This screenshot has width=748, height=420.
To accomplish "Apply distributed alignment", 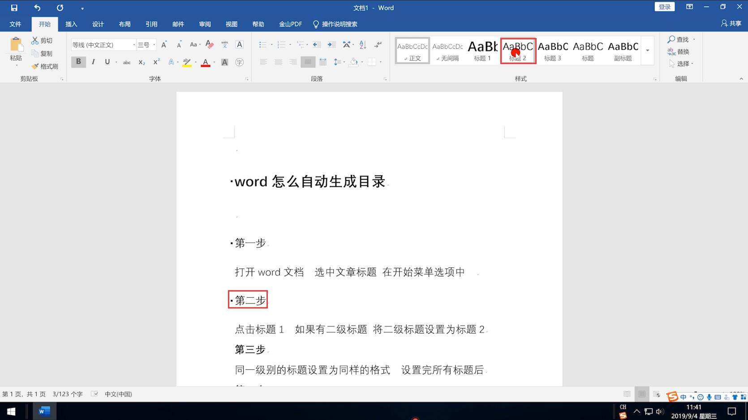I will click(x=323, y=62).
